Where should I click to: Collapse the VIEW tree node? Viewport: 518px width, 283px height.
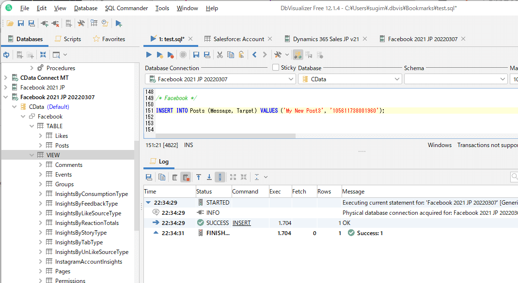pos(32,155)
